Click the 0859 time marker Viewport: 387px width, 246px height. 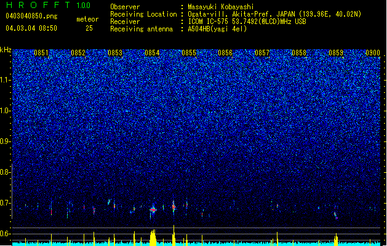(x=336, y=53)
